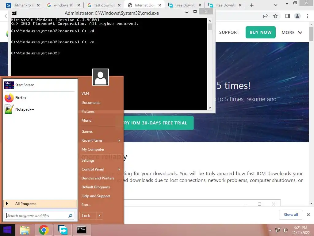Open Chrome three-dot menu
The image size is (314, 236).
click(x=307, y=16)
